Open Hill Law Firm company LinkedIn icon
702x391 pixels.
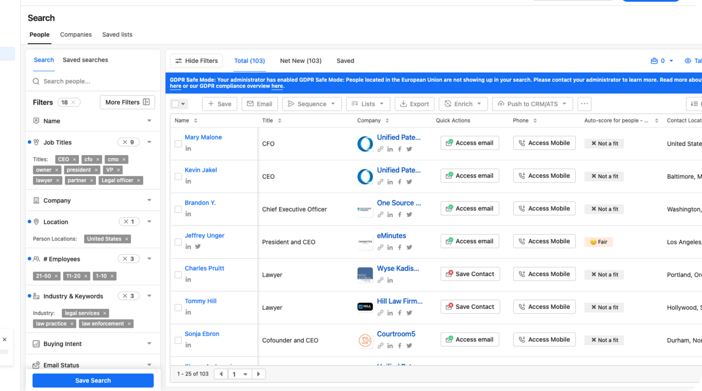point(390,313)
